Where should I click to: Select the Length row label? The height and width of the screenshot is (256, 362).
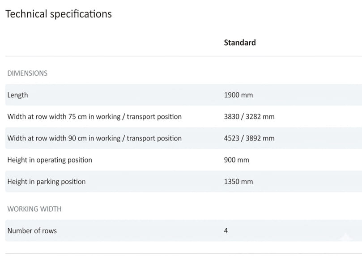17,95
